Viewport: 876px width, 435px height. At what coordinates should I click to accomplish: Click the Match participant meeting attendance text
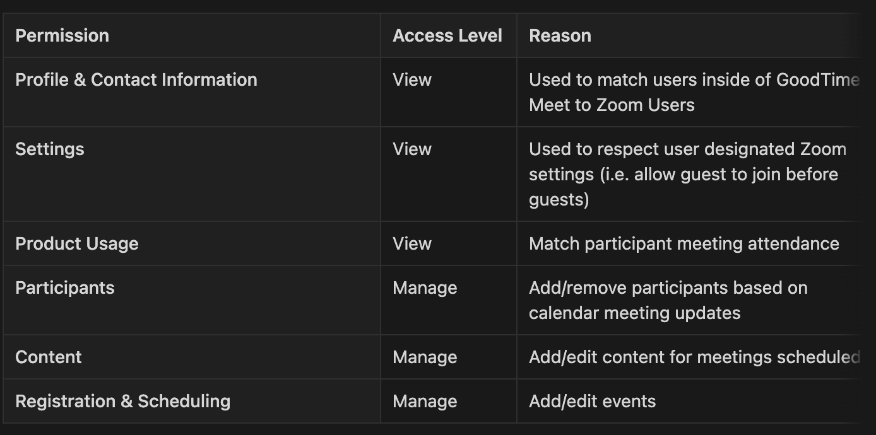[x=684, y=244]
